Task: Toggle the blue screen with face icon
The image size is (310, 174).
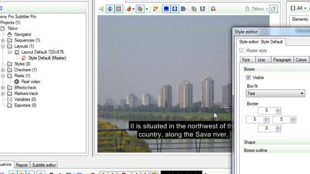Action: pos(175,9)
